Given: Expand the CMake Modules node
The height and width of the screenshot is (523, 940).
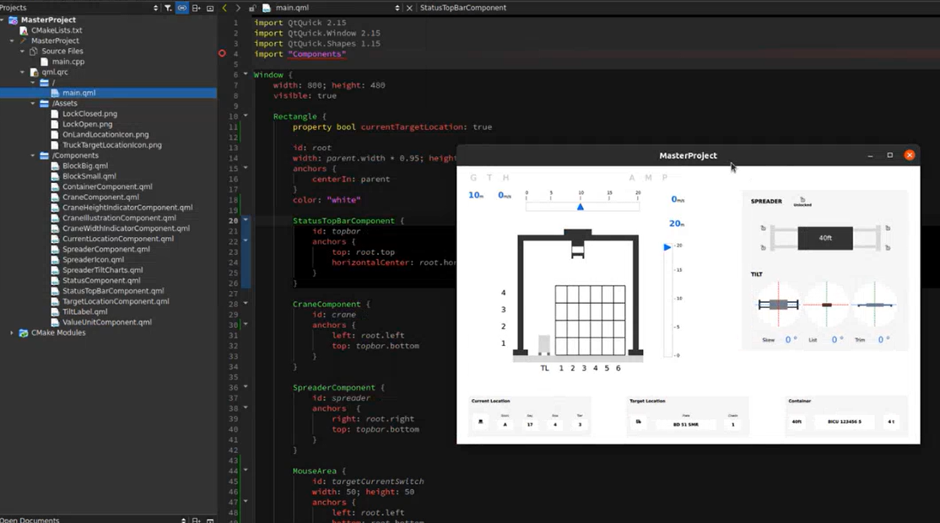Looking at the screenshot, I should point(12,332).
